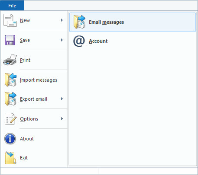Select the New menu label
Image resolution: width=198 pixels, height=175 pixels.
25,20
